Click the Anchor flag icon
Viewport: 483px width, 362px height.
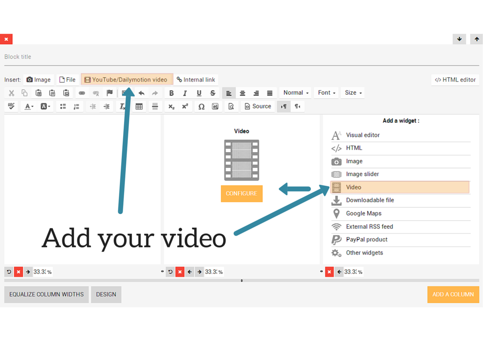pyautogui.click(x=109, y=93)
